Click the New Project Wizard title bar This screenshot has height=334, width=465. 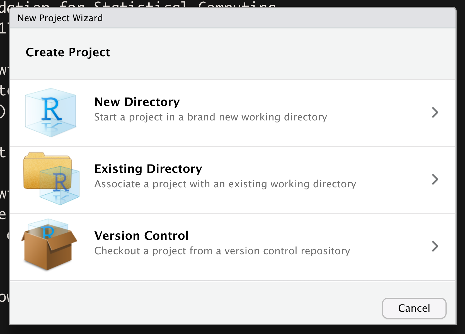coord(233,18)
